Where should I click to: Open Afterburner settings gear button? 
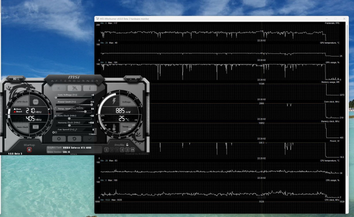(59, 138)
